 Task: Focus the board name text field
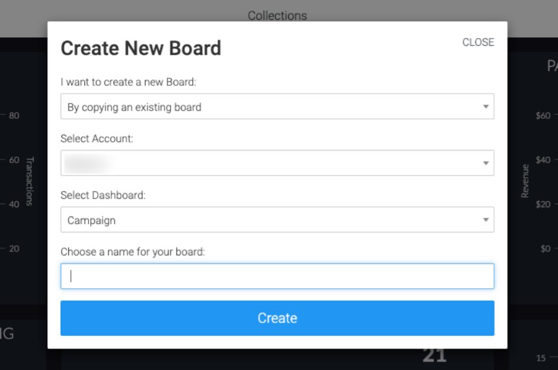pyautogui.click(x=277, y=276)
